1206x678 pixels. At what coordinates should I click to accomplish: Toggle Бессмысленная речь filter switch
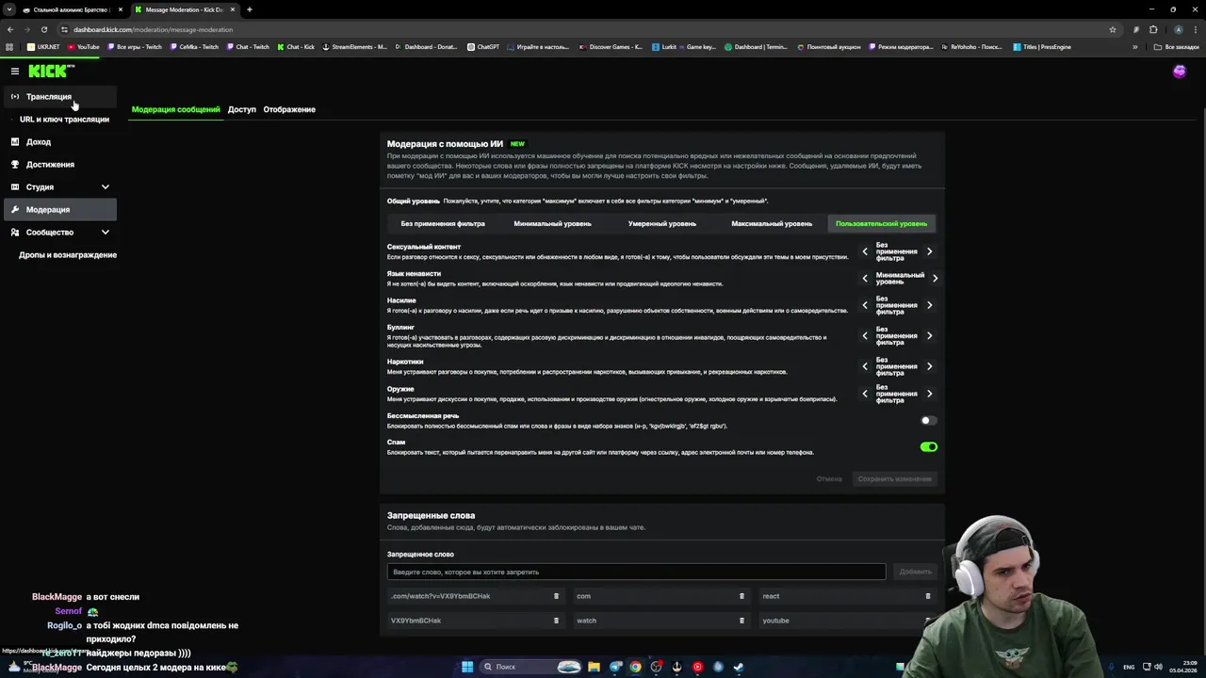928,421
